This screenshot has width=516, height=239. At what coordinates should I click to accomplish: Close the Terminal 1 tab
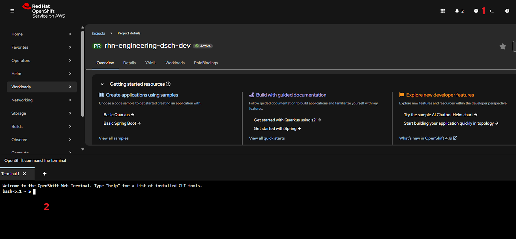tap(25, 174)
